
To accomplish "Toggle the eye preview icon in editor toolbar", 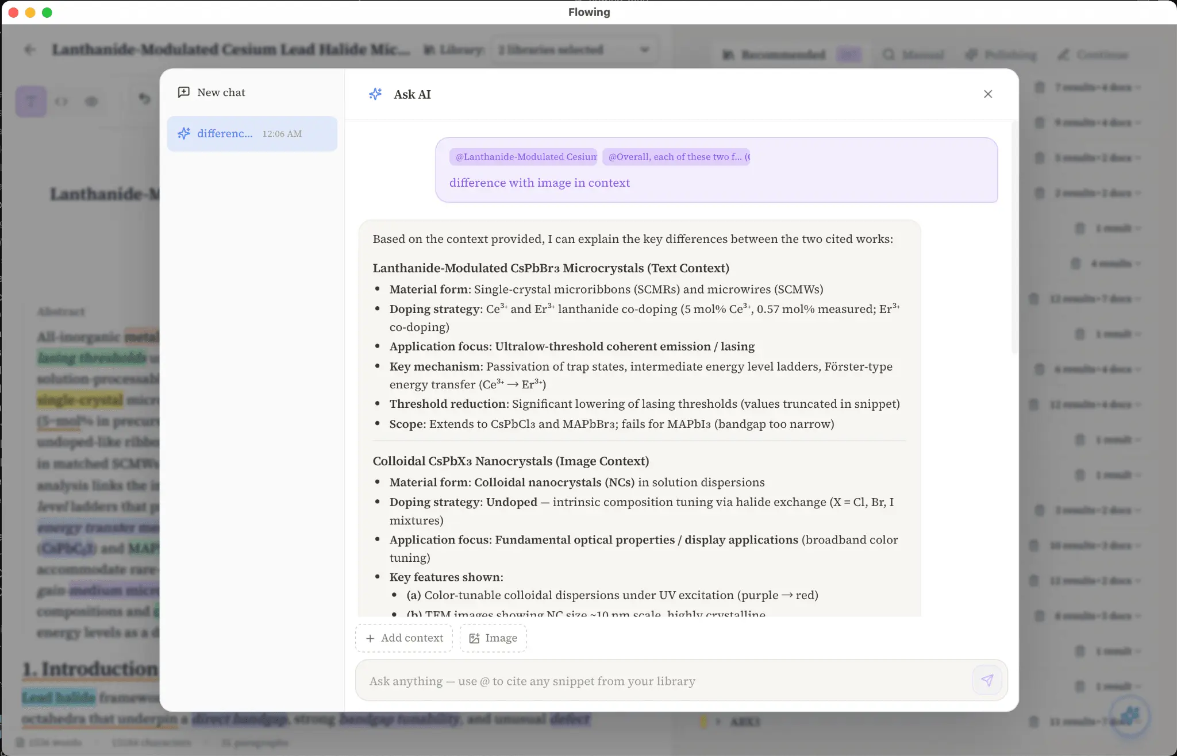I will click(91, 102).
